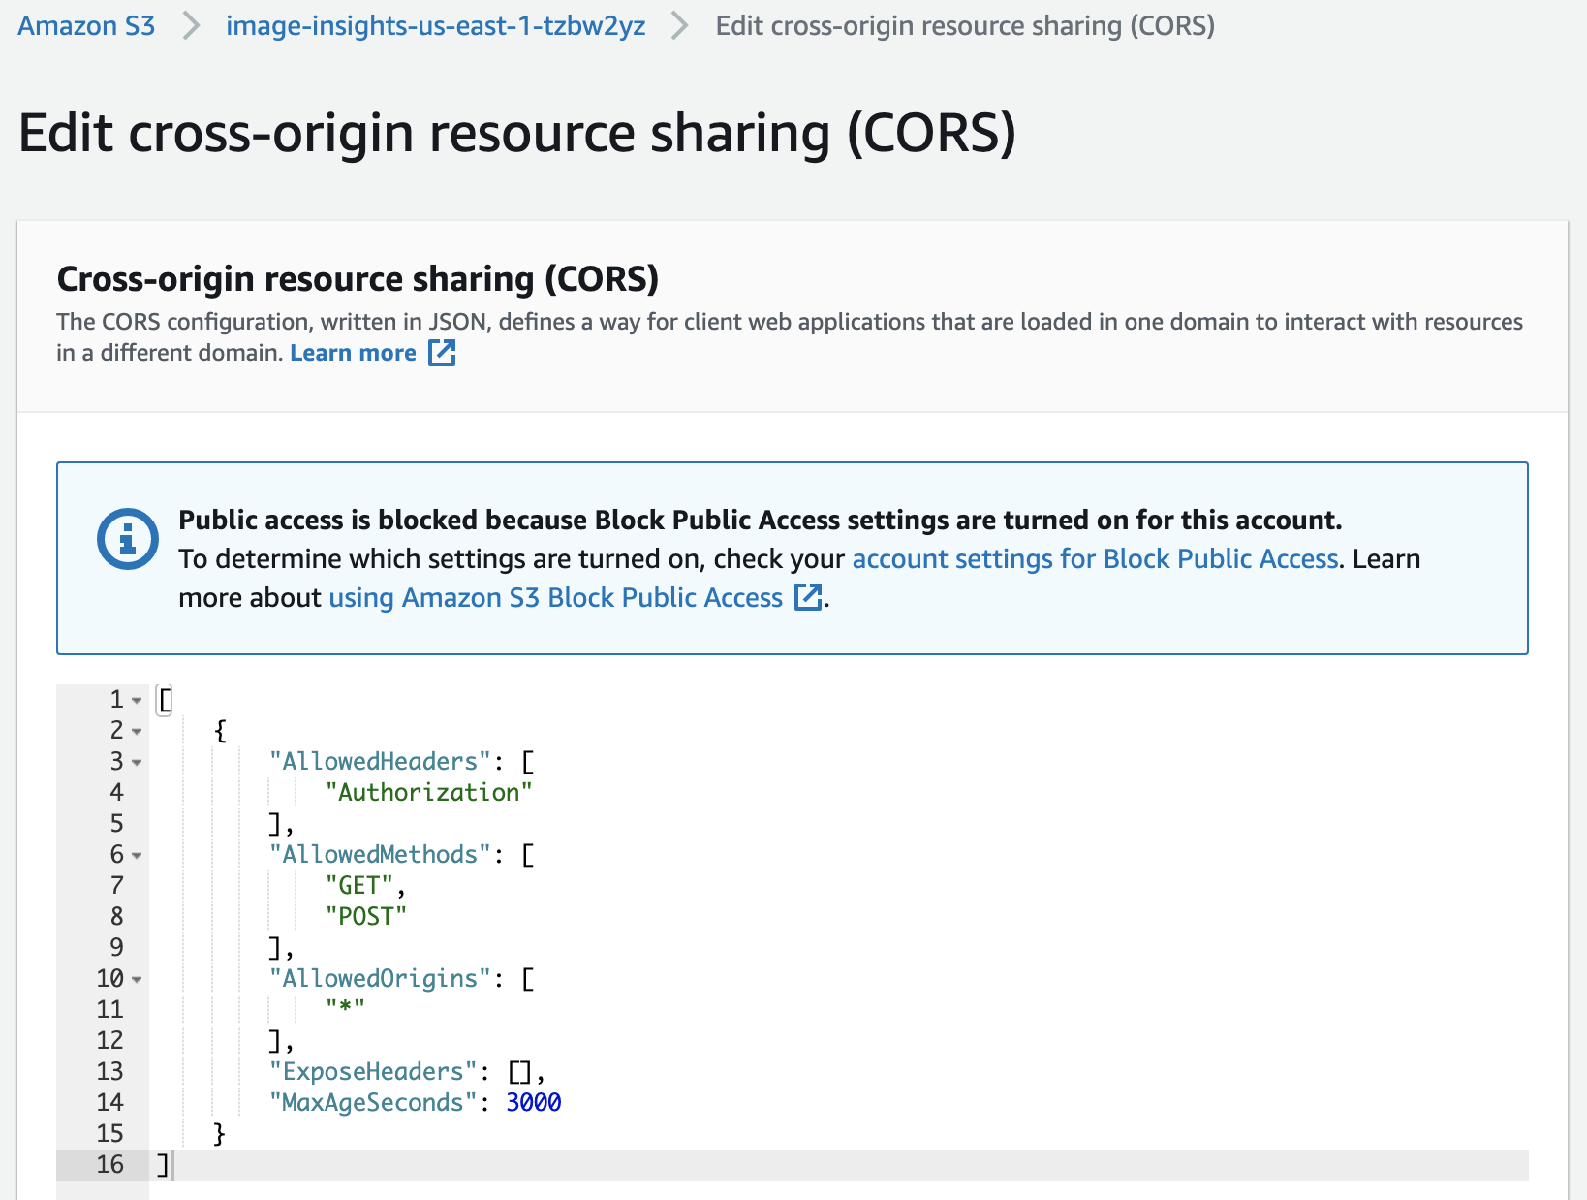The width and height of the screenshot is (1587, 1200).
Task: Click the "MaxAgeSeconds" key on line 14
Action: point(373,1102)
